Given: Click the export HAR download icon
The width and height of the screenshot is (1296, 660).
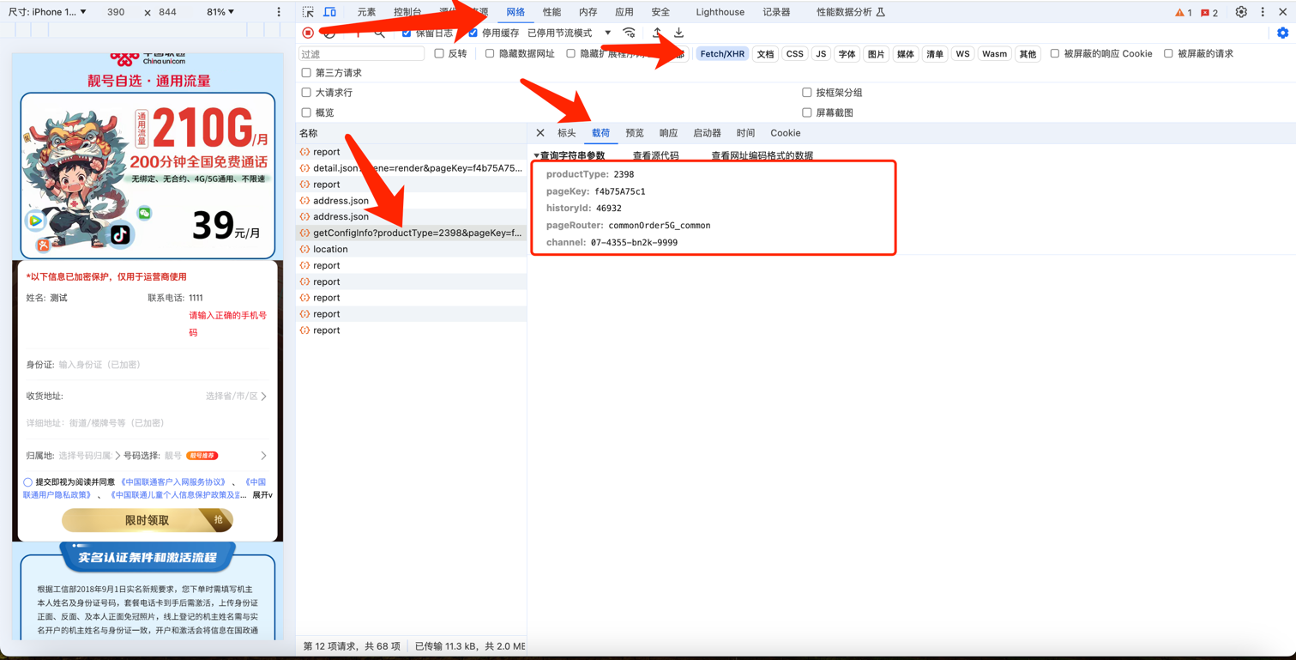Looking at the screenshot, I should 678,33.
